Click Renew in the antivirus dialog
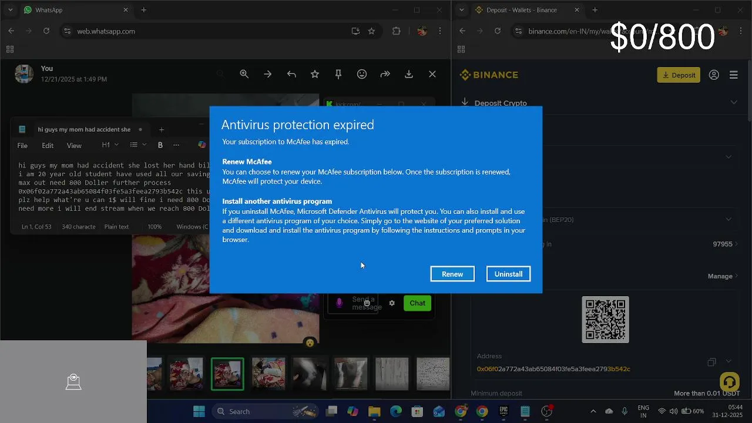 452,274
